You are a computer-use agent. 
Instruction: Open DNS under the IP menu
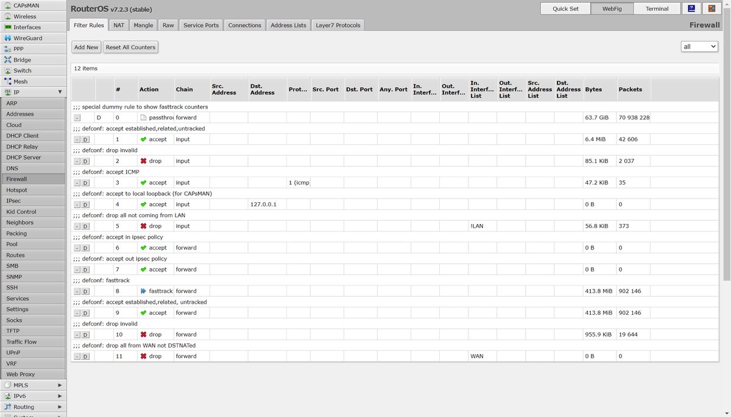(33, 168)
